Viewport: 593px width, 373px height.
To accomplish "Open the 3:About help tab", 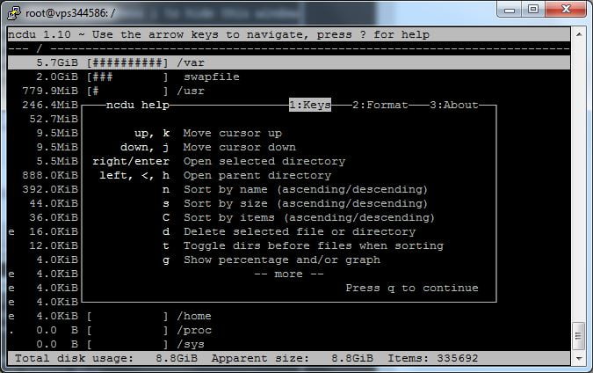I will (x=454, y=105).
